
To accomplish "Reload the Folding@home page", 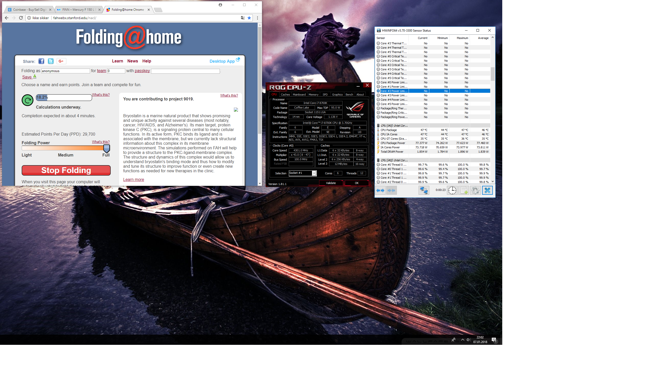I will 21,18.
